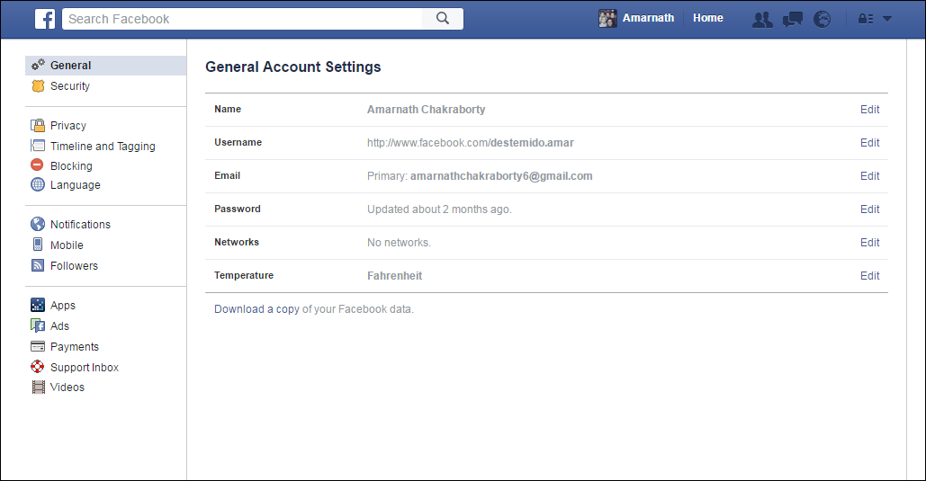Click the Language globe icon
This screenshot has width=926, height=481.
point(37,184)
